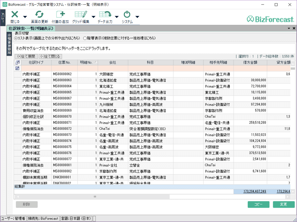Click 突合差額調整勘定(BS) account cell

pos(150,129)
